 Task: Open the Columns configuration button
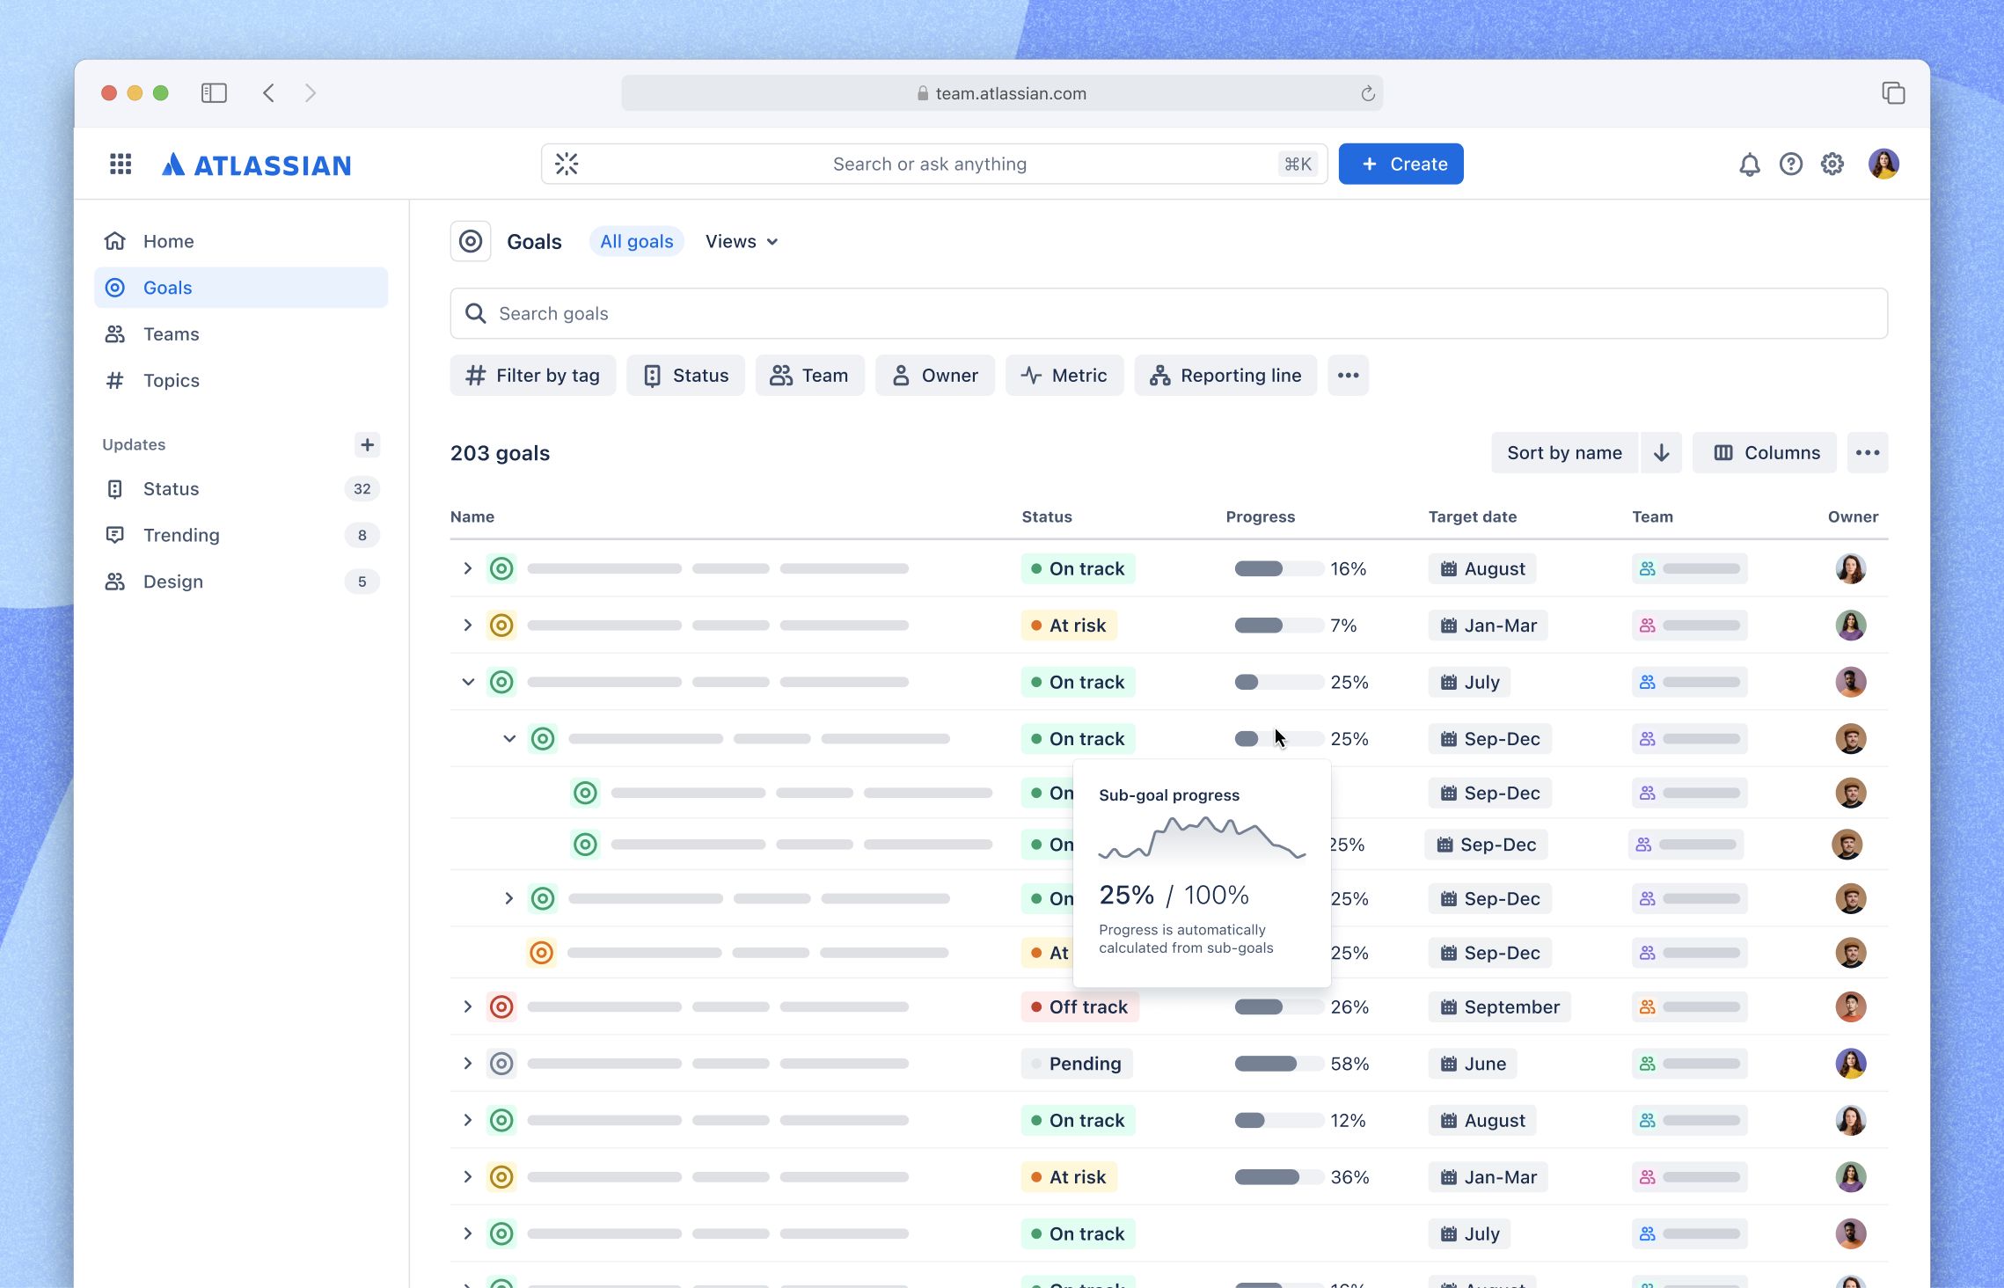click(1765, 452)
